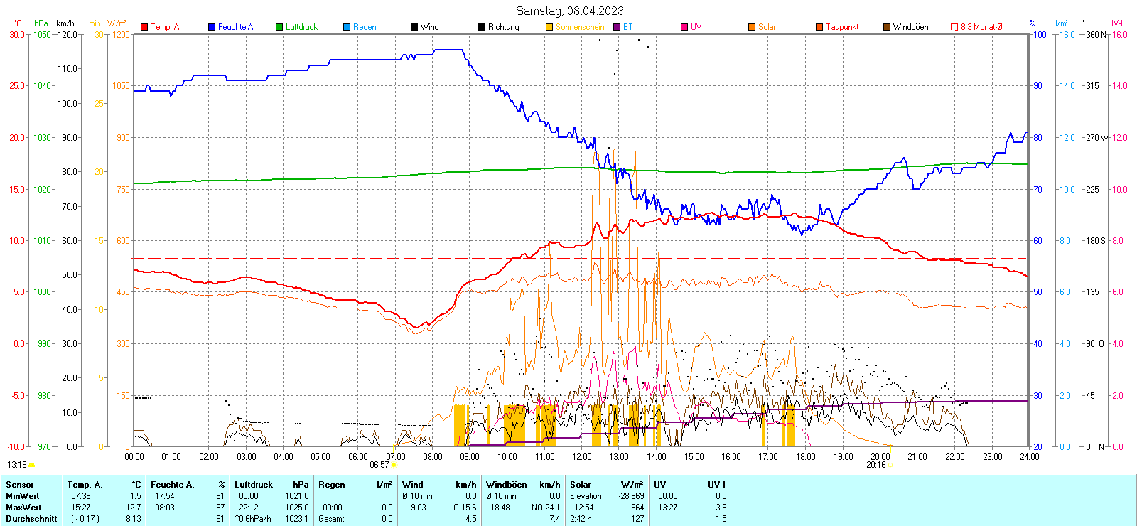Viewport: 1137px width, 526px height.
Task: Click the Richtung legend label
Action: tap(503, 27)
